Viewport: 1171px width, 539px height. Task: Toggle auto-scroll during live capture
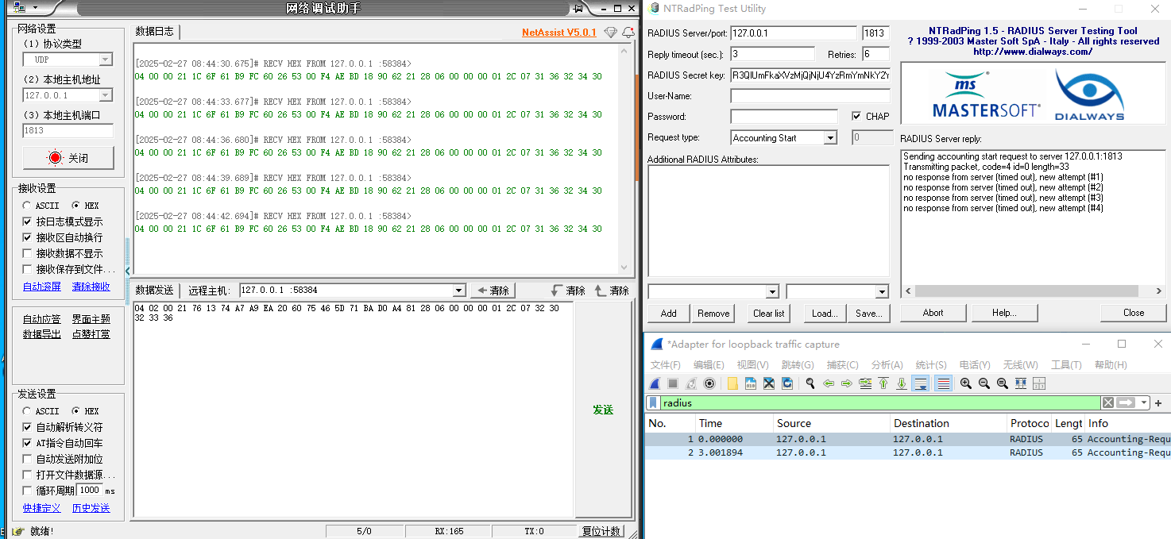click(x=921, y=383)
